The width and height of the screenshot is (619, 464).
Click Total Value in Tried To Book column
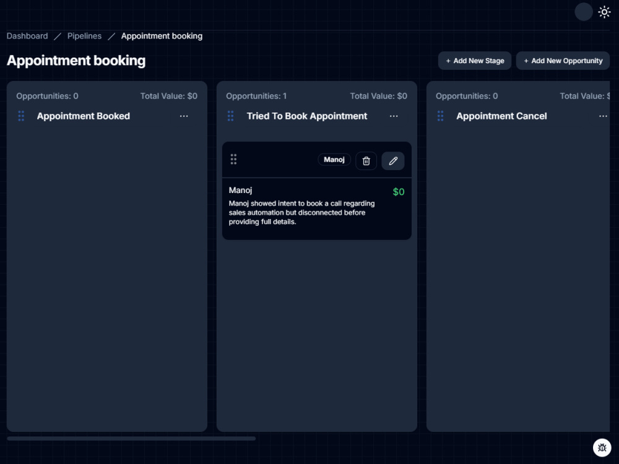(x=378, y=96)
